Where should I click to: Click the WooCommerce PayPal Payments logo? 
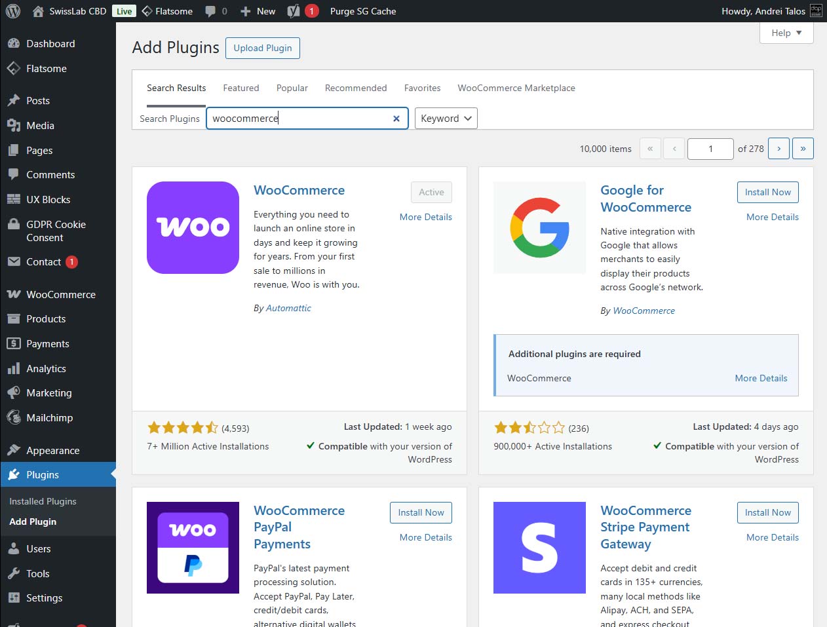coord(193,547)
